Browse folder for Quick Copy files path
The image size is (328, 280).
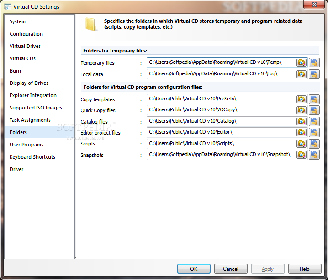[302, 110]
